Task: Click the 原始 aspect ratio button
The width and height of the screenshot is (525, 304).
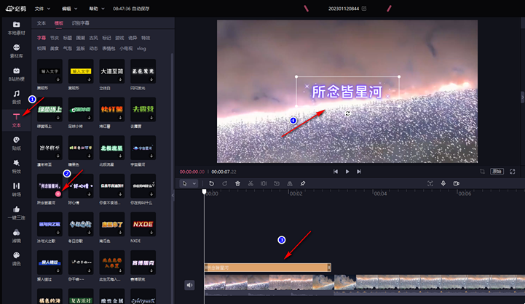Action: coord(497,171)
